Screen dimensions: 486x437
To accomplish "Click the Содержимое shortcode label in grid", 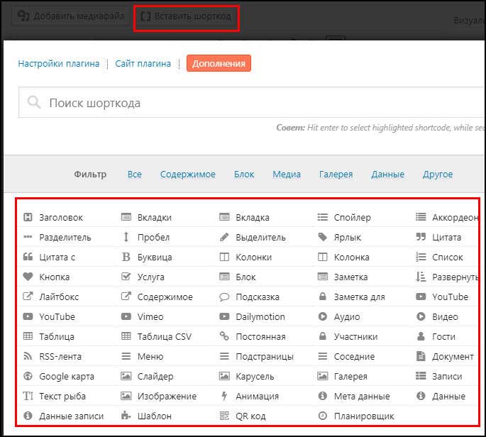I will click(165, 297).
